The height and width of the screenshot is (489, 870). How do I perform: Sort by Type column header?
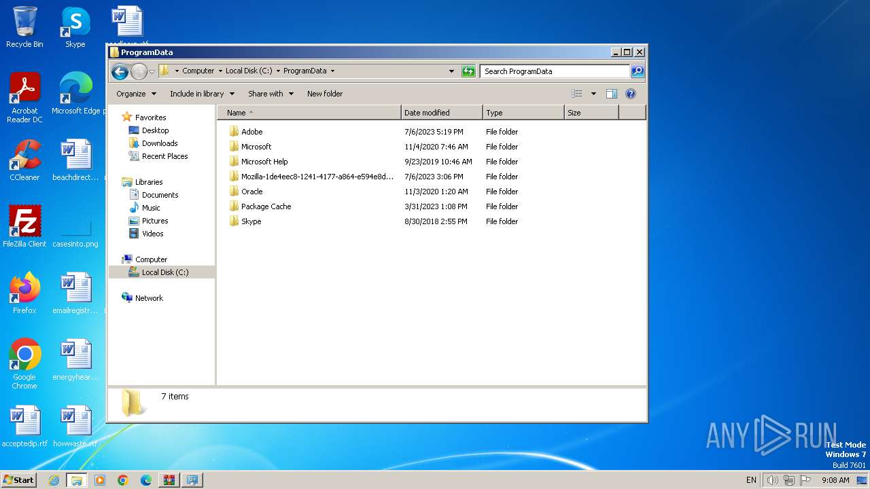[523, 113]
